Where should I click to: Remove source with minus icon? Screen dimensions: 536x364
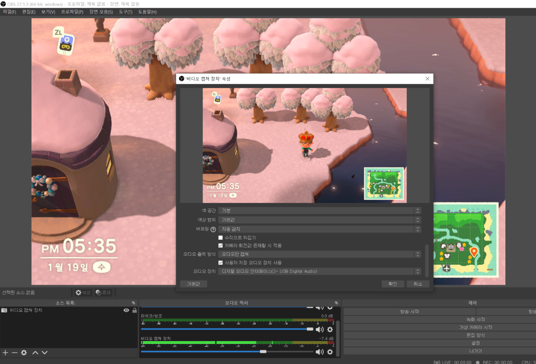click(14, 353)
